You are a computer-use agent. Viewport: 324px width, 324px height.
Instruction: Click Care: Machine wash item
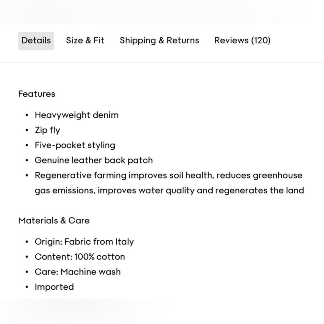78,272
